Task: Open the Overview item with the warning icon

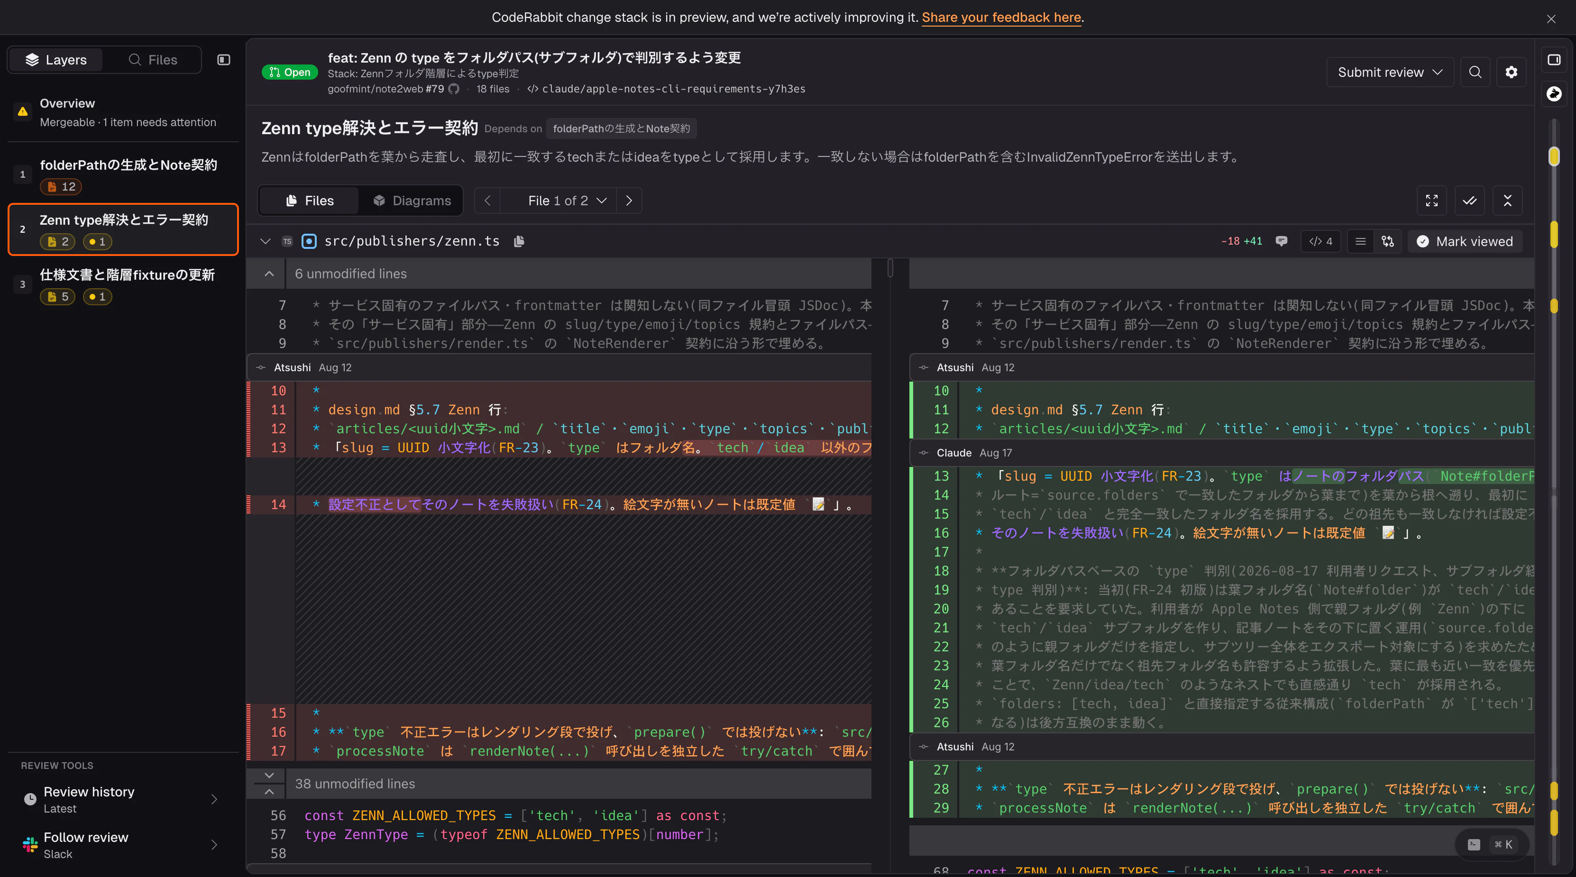Action: 122,112
